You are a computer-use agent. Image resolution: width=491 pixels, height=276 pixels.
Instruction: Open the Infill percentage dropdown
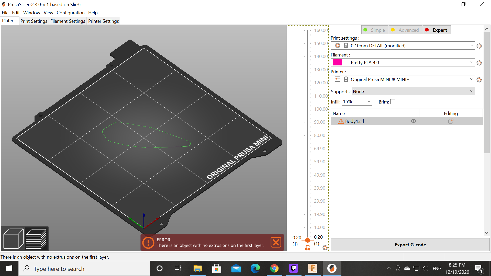[357, 101]
